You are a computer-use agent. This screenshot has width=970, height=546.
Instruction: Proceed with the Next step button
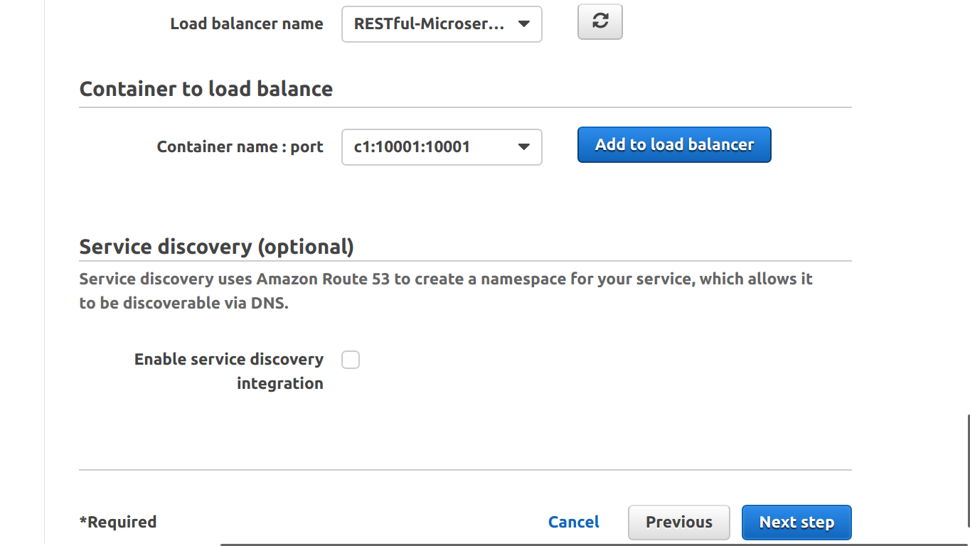tap(796, 523)
